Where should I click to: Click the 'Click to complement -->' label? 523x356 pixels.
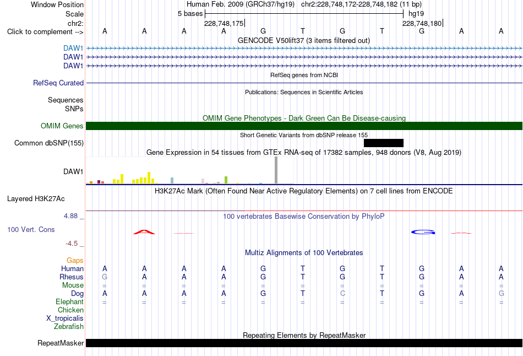point(45,32)
